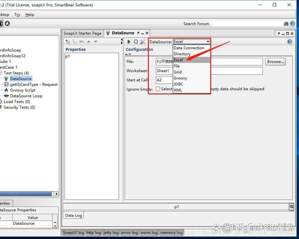Detach the DataSource tab using its arrow icon
Screen dimensions: 299x239
pyautogui.click(x=138, y=33)
